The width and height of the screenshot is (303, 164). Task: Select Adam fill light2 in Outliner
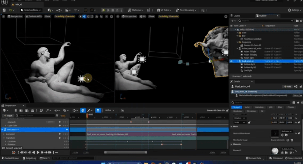click(251, 55)
